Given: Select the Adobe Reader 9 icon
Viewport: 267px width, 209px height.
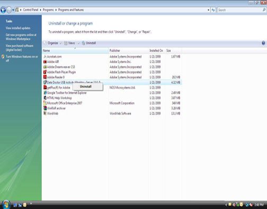Looking at the screenshot, I should (45, 77).
